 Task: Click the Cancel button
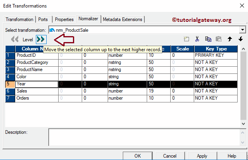click(170, 156)
